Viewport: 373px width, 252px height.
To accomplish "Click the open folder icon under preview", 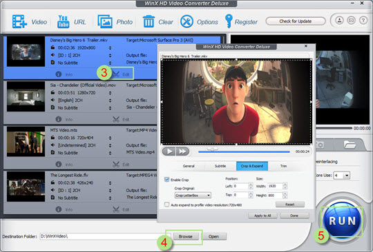I will (350, 145).
